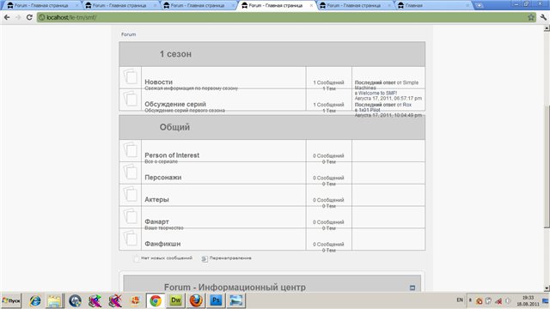550x309 pixels.
Task: Open Dreamweaver from the taskbar
Action: click(x=175, y=300)
